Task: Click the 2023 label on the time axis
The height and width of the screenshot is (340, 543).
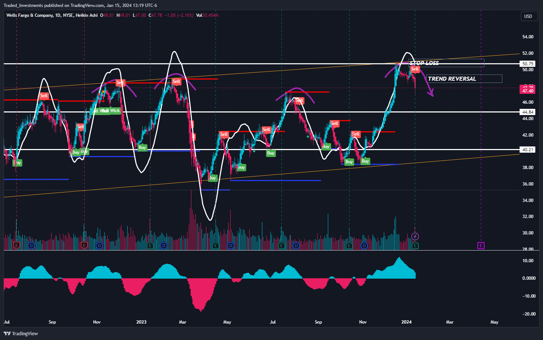Action: point(141,322)
